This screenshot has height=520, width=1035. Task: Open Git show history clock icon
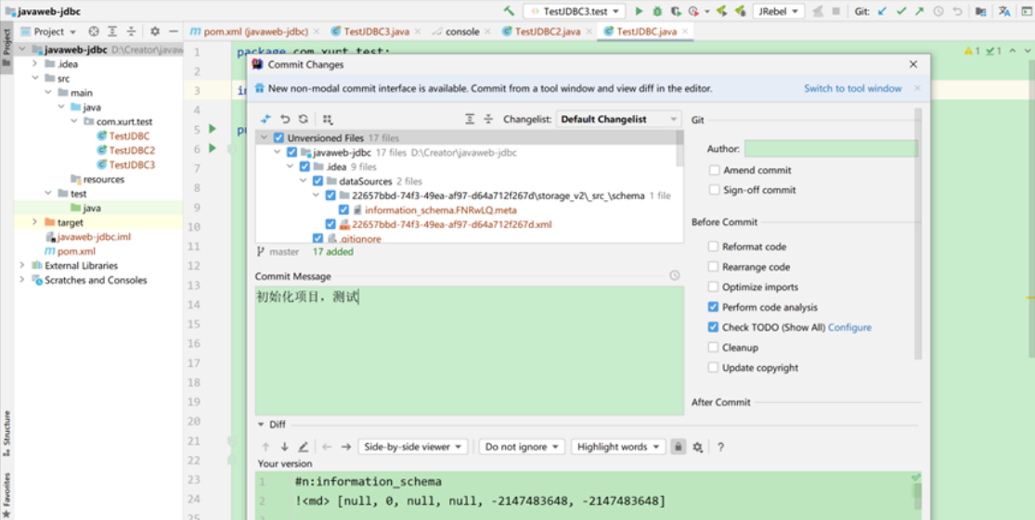coord(938,11)
